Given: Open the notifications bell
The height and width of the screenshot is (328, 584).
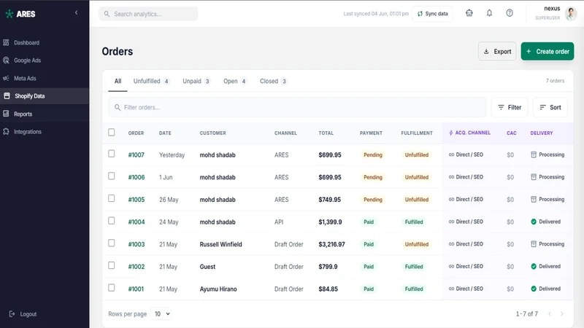Looking at the screenshot, I should coord(489,13).
